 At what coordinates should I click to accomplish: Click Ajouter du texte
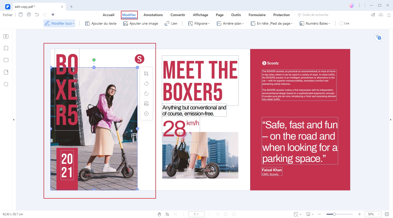point(101,23)
